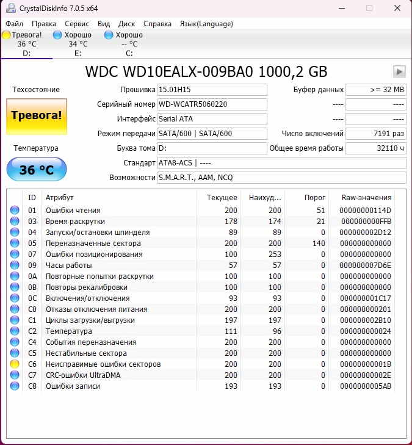Click status icon for C0 Отказы отключения питания
Image resolution: width=412 pixels, height=445 pixels.
point(15,309)
